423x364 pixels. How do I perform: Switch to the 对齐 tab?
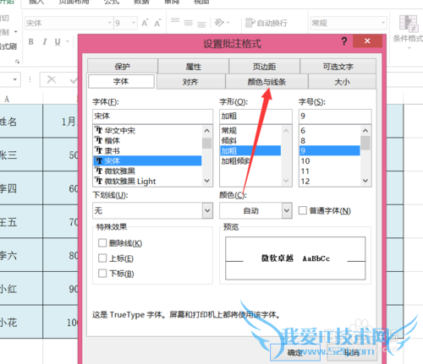pos(190,82)
